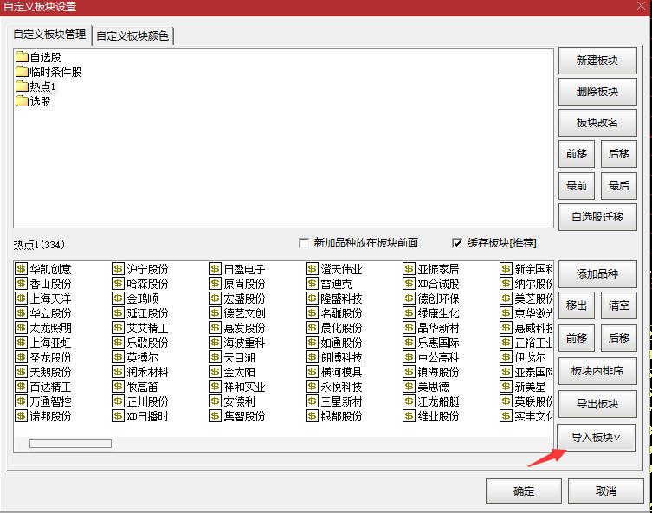Select stock 横河模具 in the list
The image size is (652, 513).
tap(341, 372)
